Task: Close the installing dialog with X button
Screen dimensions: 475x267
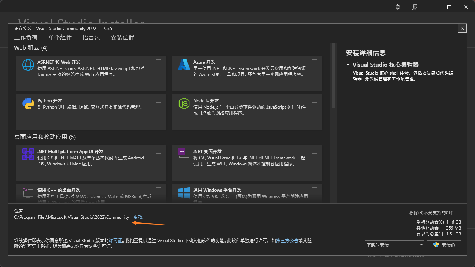Action: 462,28
